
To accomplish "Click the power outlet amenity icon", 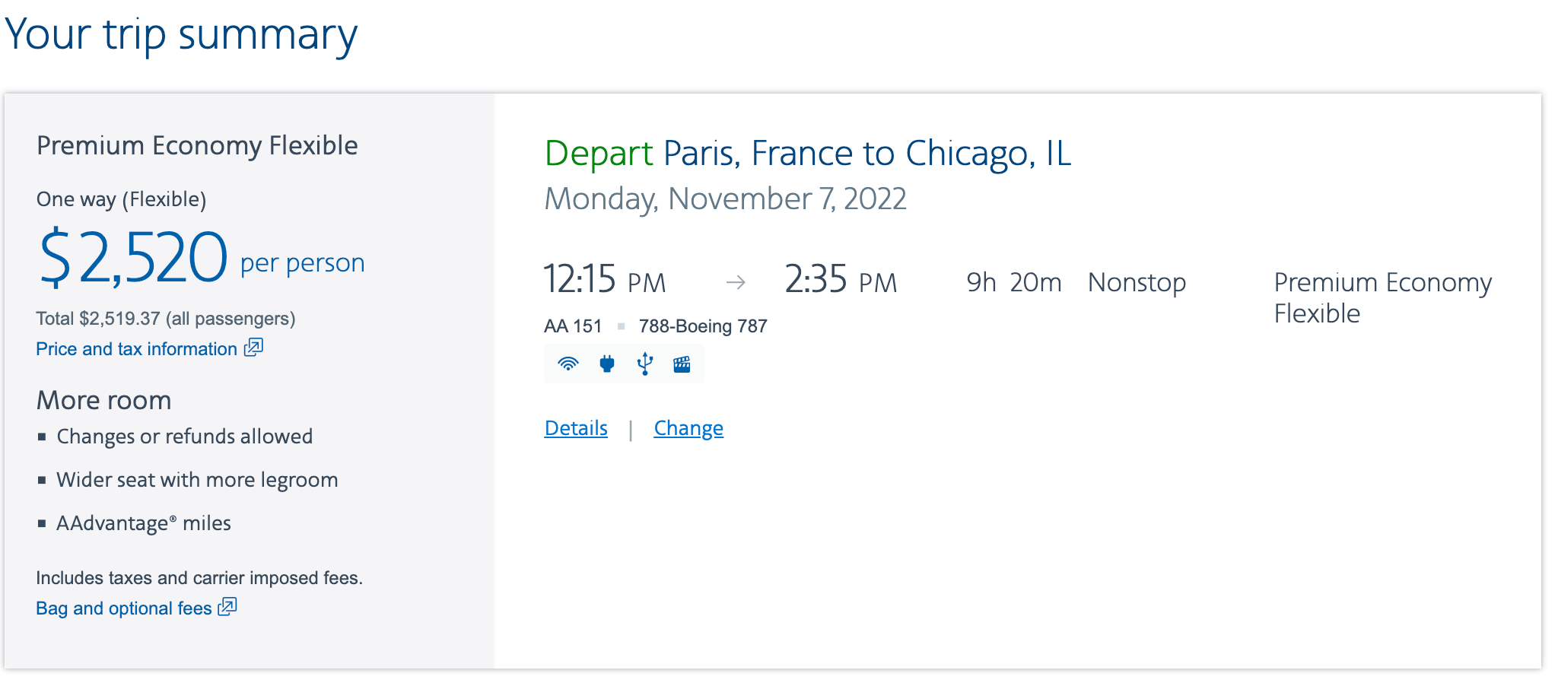I will coord(606,364).
